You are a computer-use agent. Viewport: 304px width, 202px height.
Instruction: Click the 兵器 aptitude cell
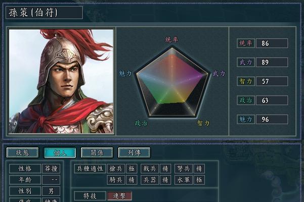point(150,180)
